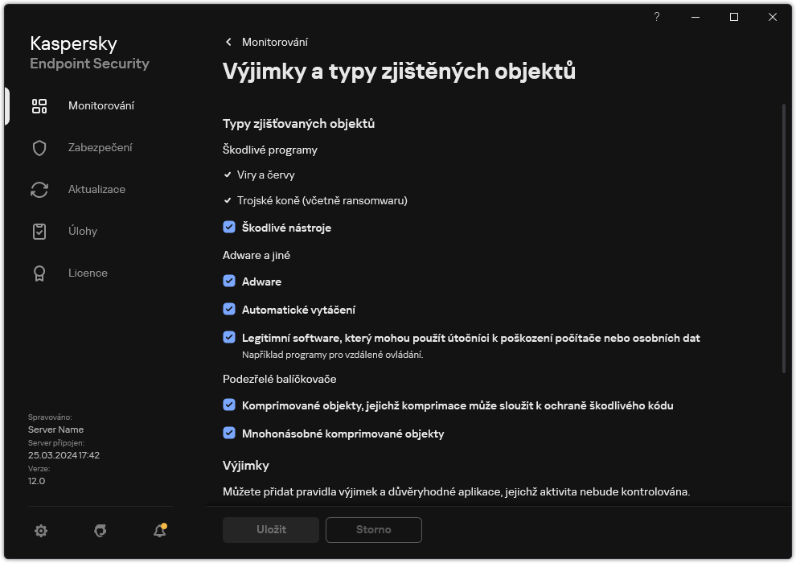Click the Viry a červy entry
796x563 pixels.
click(267, 175)
